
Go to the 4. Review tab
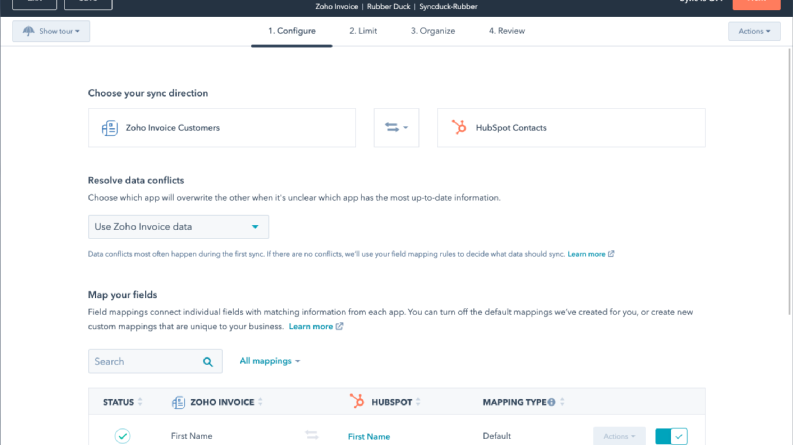506,31
